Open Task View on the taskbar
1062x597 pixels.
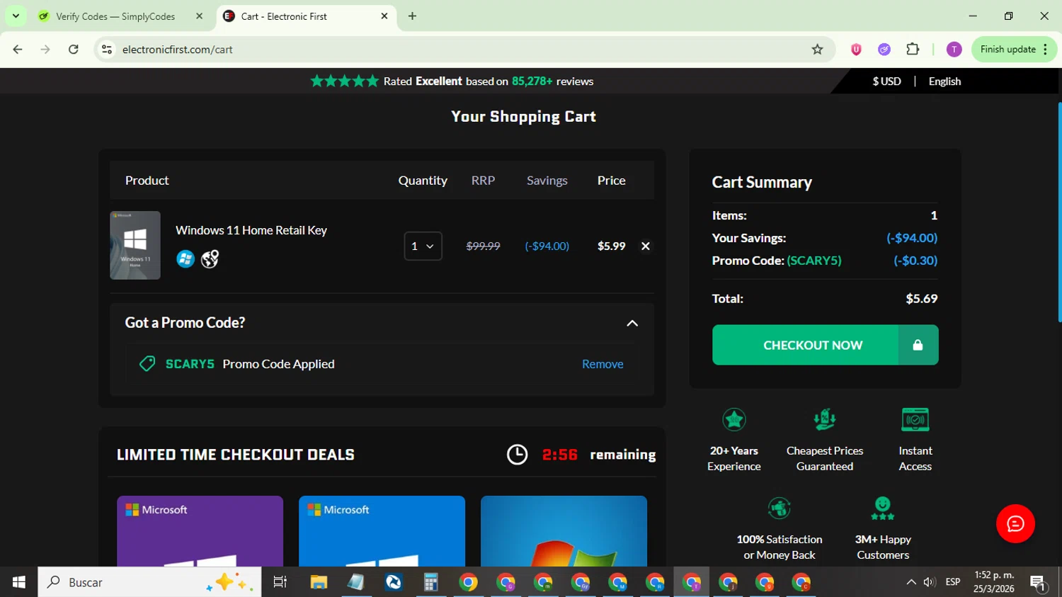(280, 582)
